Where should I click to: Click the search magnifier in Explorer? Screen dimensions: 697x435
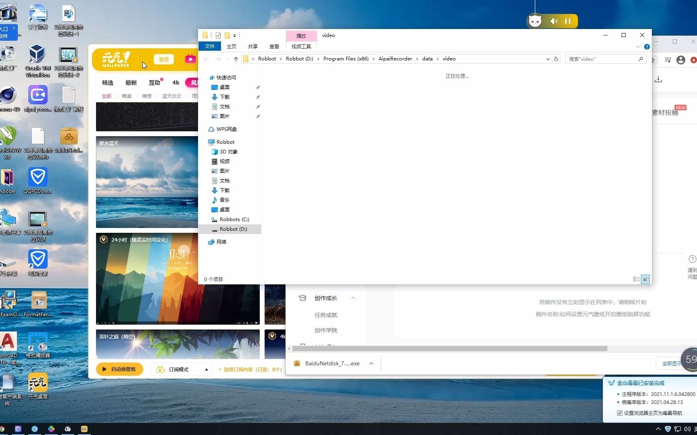click(x=641, y=59)
